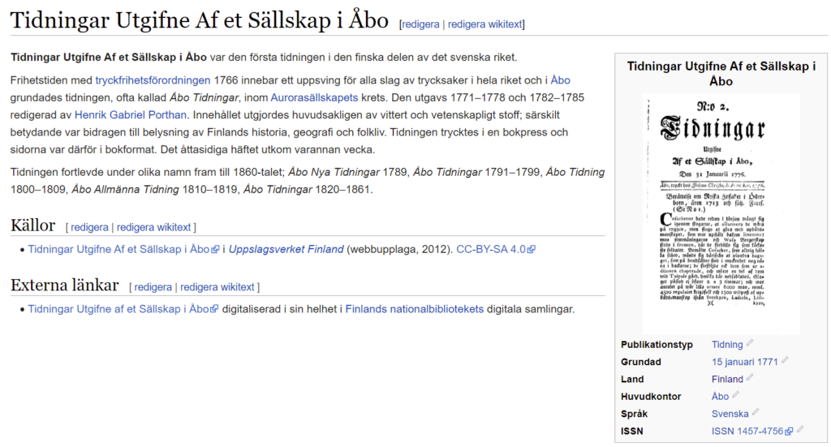Screen dimensions: 831x447
Task: Open the CC-BY-SA 4.0 license link
Action: 491,249
